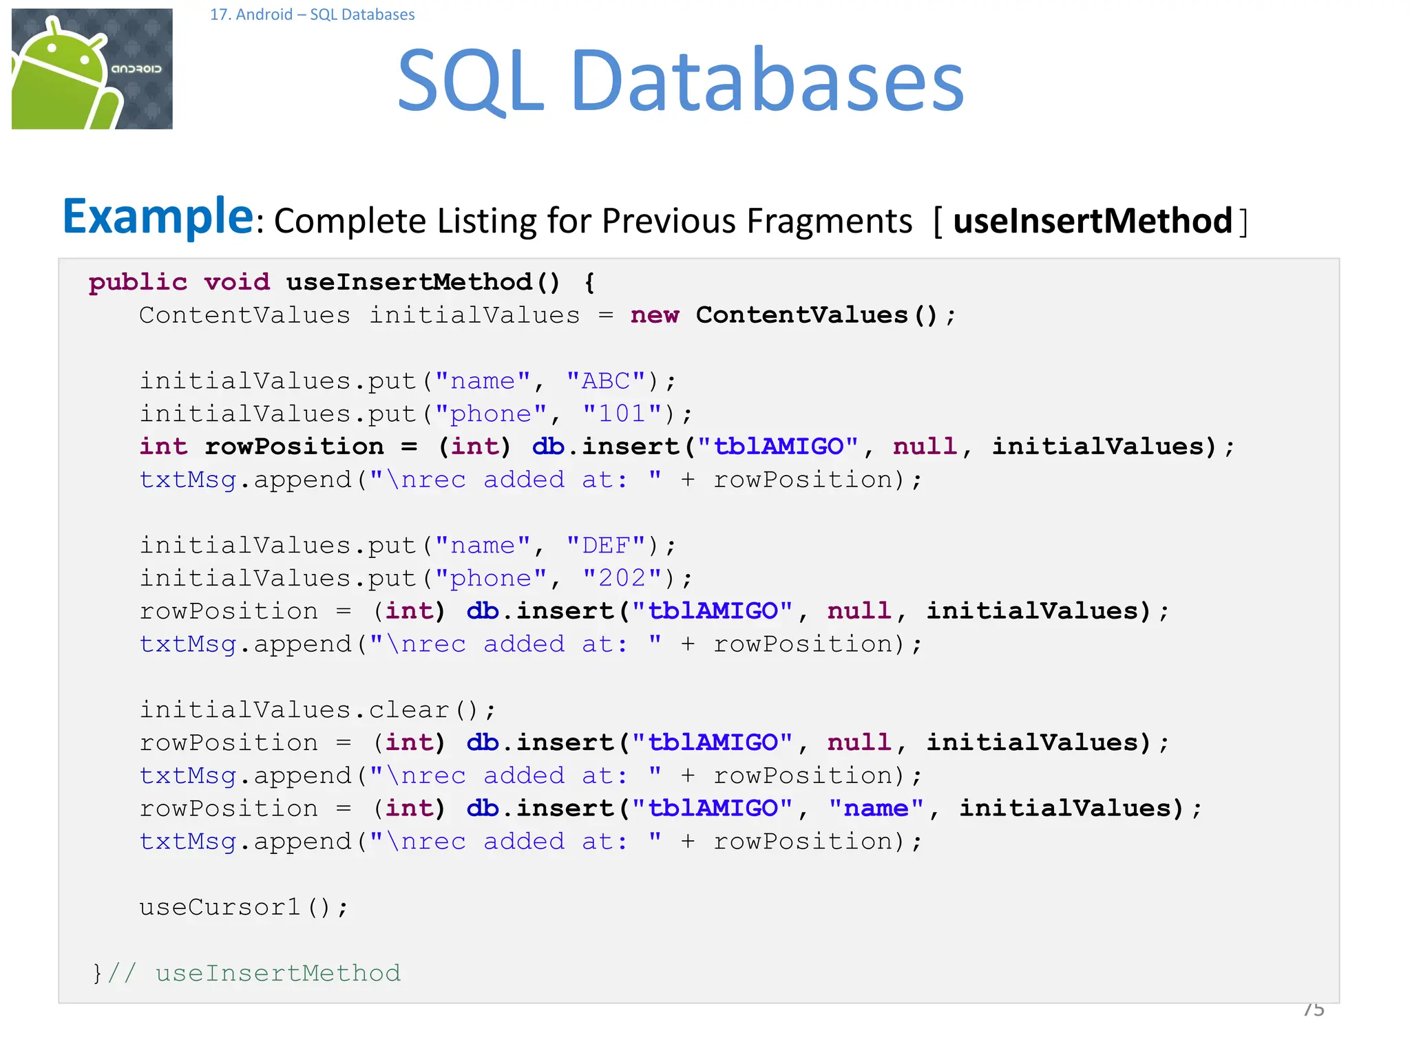Click the 'int rowPosition = (int) db.insert' line

687,447
